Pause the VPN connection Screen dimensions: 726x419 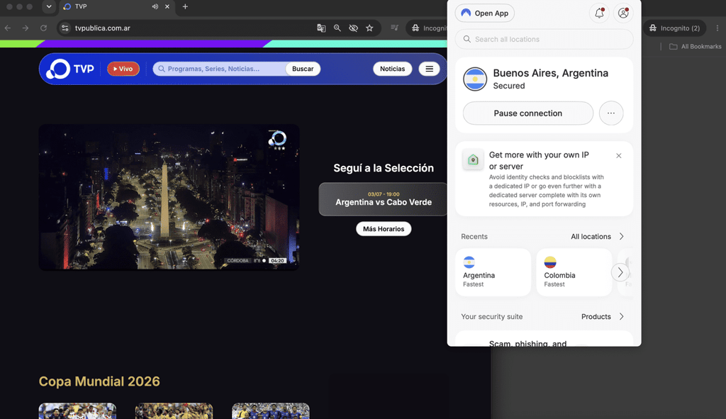[527, 113]
